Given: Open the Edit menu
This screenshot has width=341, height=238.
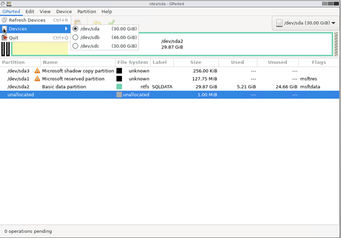Looking at the screenshot, I should click(30, 11).
